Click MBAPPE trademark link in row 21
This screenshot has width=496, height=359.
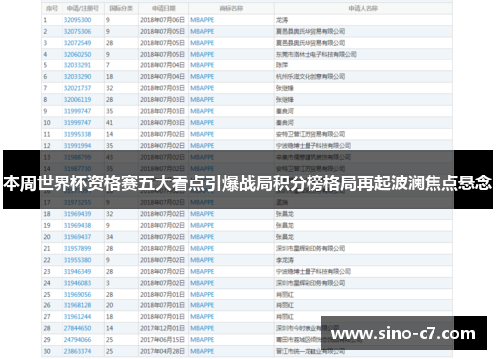pyautogui.click(x=202, y=248)
